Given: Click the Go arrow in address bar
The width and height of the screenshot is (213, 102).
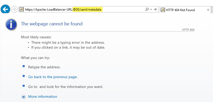Looking at the screenshot, I should [x=155, y=9].
